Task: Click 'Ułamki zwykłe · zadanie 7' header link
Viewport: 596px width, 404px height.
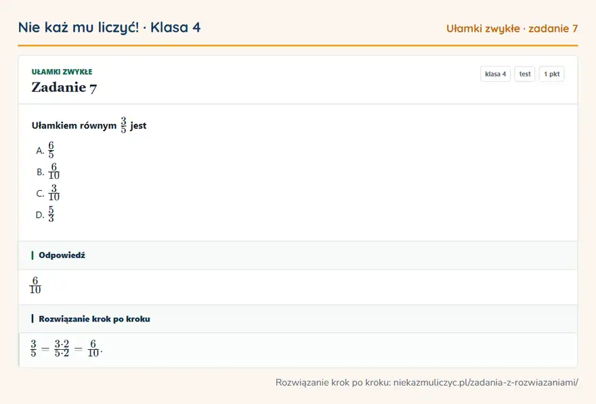Action: (x=512, y=28)
